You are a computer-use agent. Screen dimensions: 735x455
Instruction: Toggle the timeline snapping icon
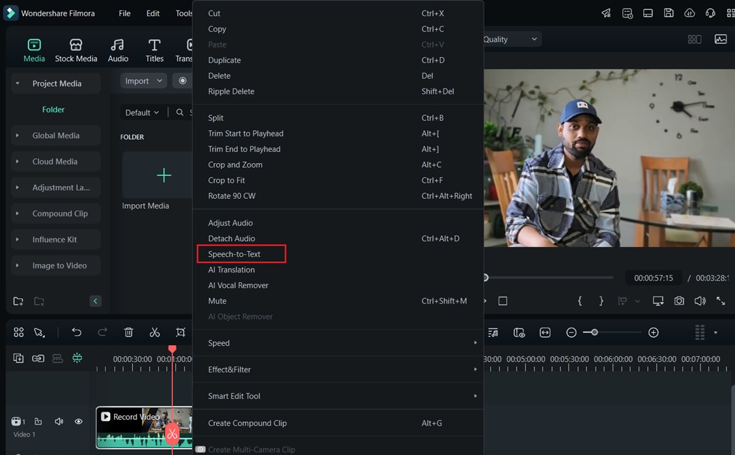tap(77, 358)
